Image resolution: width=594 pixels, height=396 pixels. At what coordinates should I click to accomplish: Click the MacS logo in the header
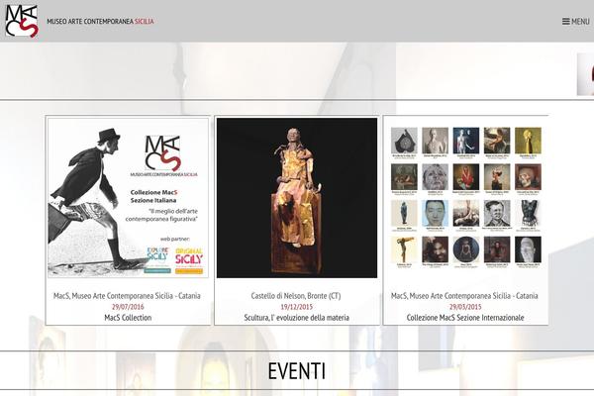22,21
